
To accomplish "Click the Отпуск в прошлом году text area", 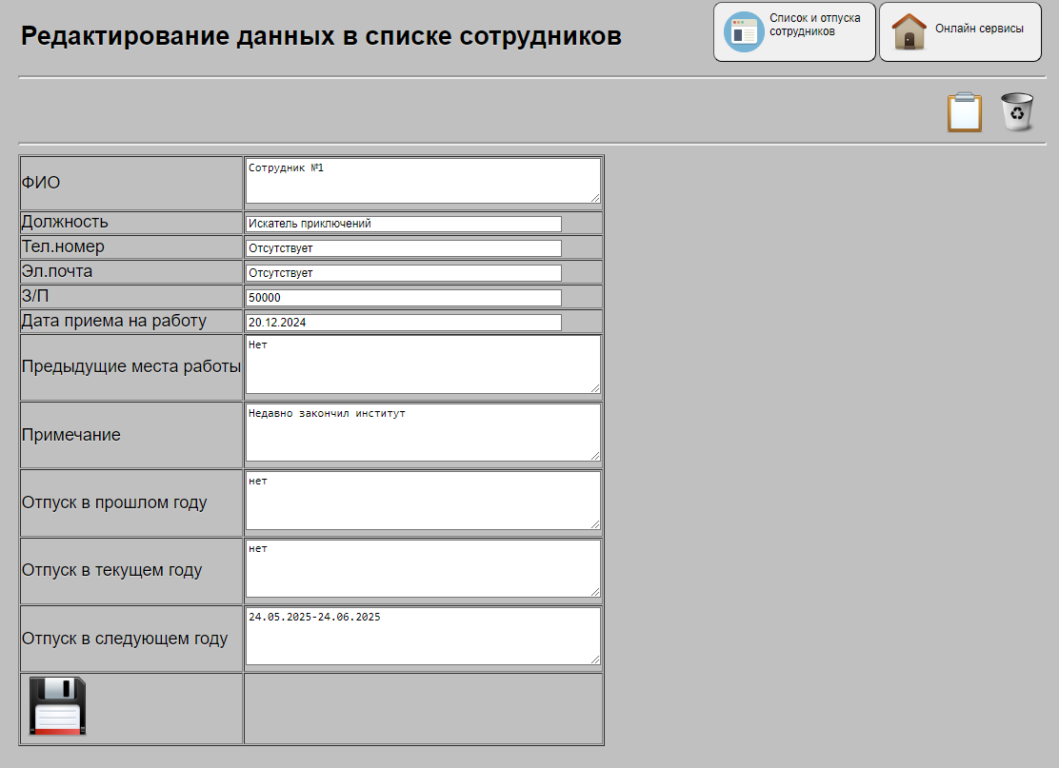I will click(422, 502).
